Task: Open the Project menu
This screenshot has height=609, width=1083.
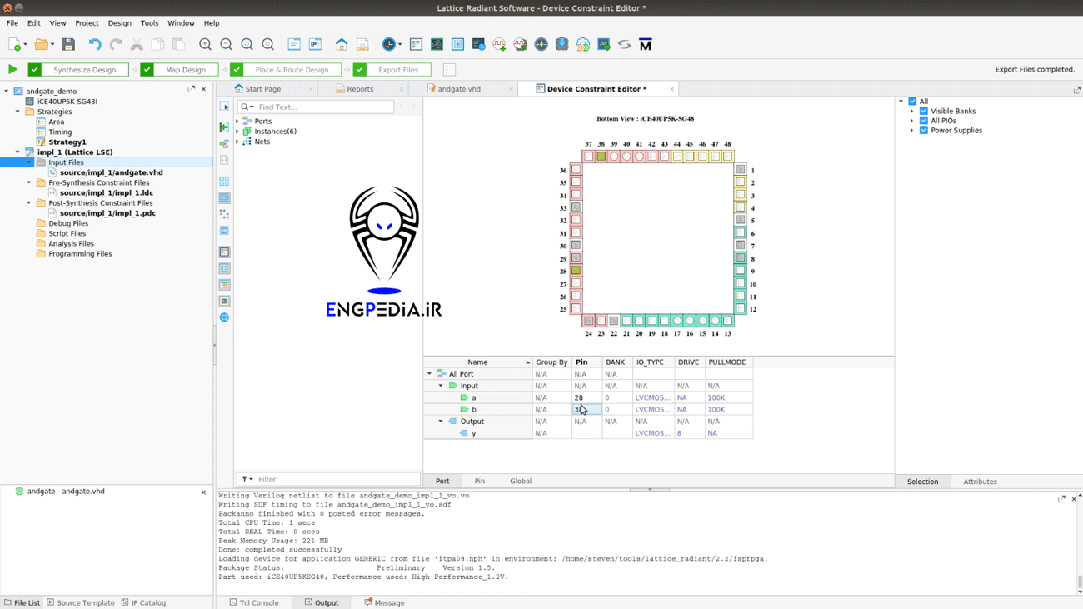Action: click(87, 23)
